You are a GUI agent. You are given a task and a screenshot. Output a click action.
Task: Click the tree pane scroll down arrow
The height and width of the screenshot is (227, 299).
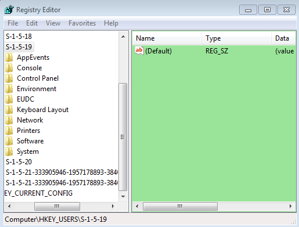pyautogui.click(x=123, y=197)
